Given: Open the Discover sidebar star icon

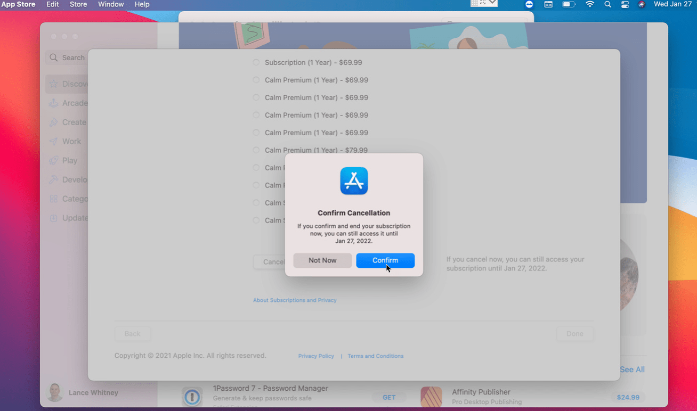Looking at the screenshot, I should pyautogui.click(x=53, y=84).
